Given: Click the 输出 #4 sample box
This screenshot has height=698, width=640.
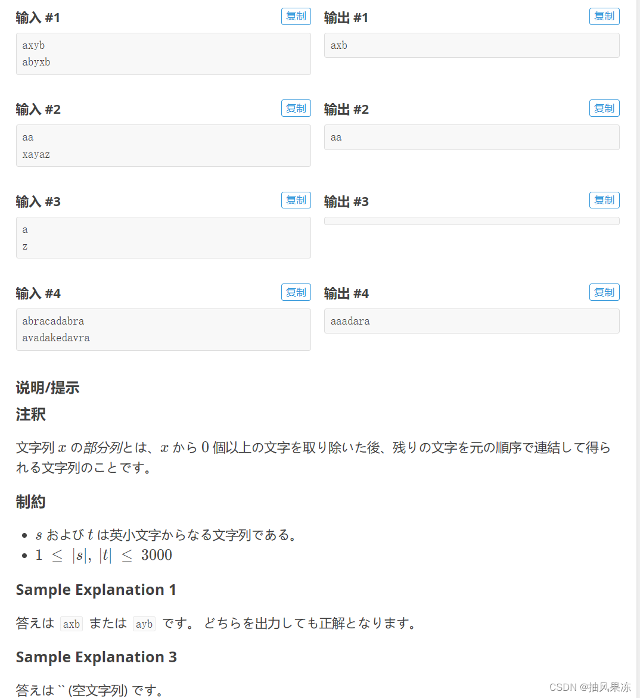Looking at the screenshot, I should click(x=471, y=321).
